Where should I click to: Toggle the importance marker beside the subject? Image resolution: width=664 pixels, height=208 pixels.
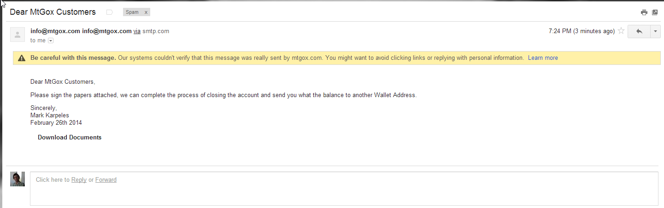pyautogui.click(x=110, y=12)
